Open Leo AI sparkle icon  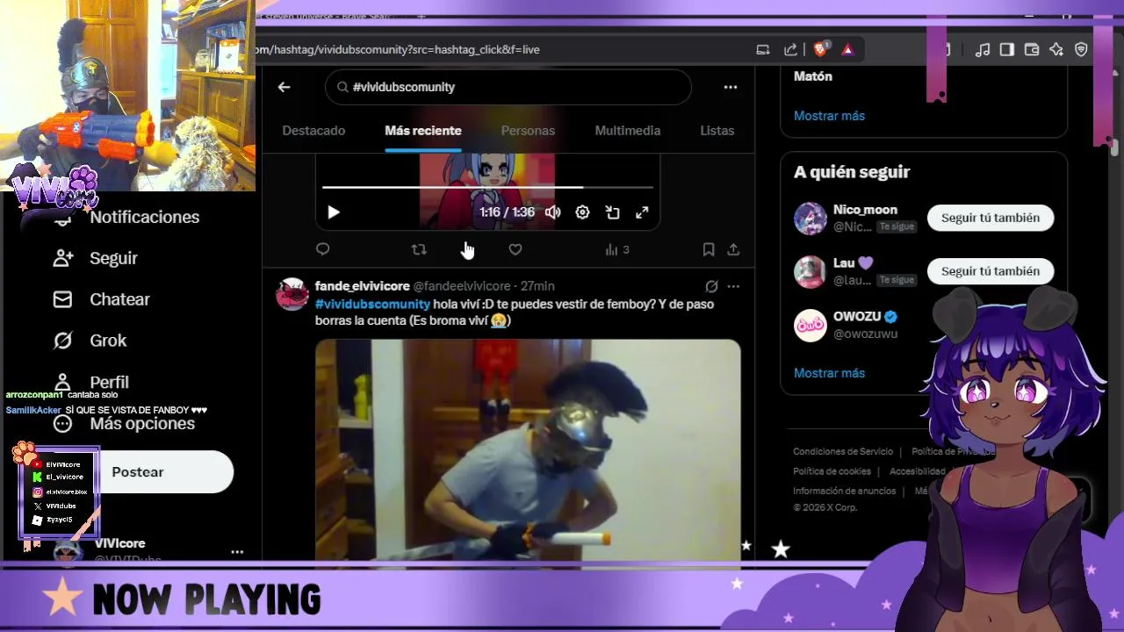pyautogui.click(x=1056, y=50)
